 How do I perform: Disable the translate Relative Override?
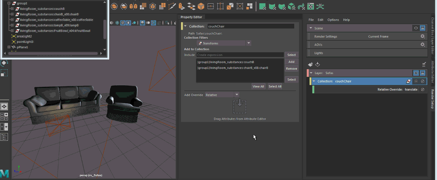tap(422, 89)
